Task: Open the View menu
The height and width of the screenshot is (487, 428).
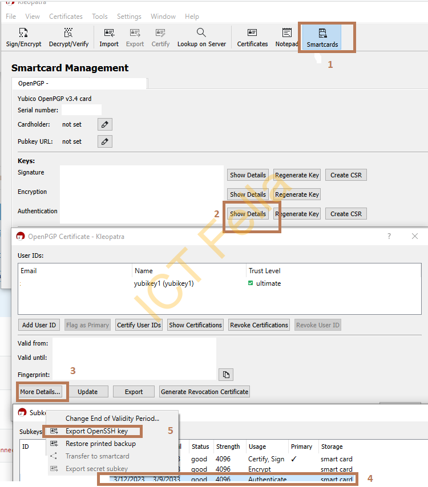Action: point(33,17)
